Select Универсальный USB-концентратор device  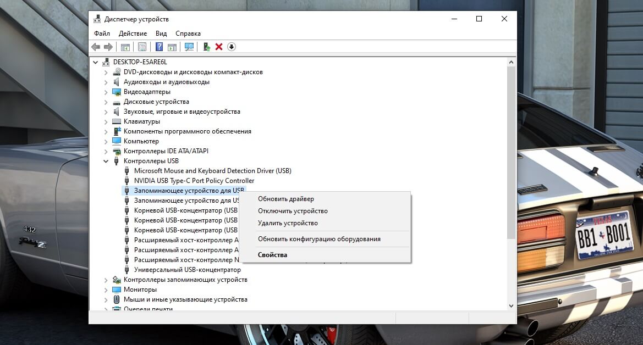pos(187,270)
